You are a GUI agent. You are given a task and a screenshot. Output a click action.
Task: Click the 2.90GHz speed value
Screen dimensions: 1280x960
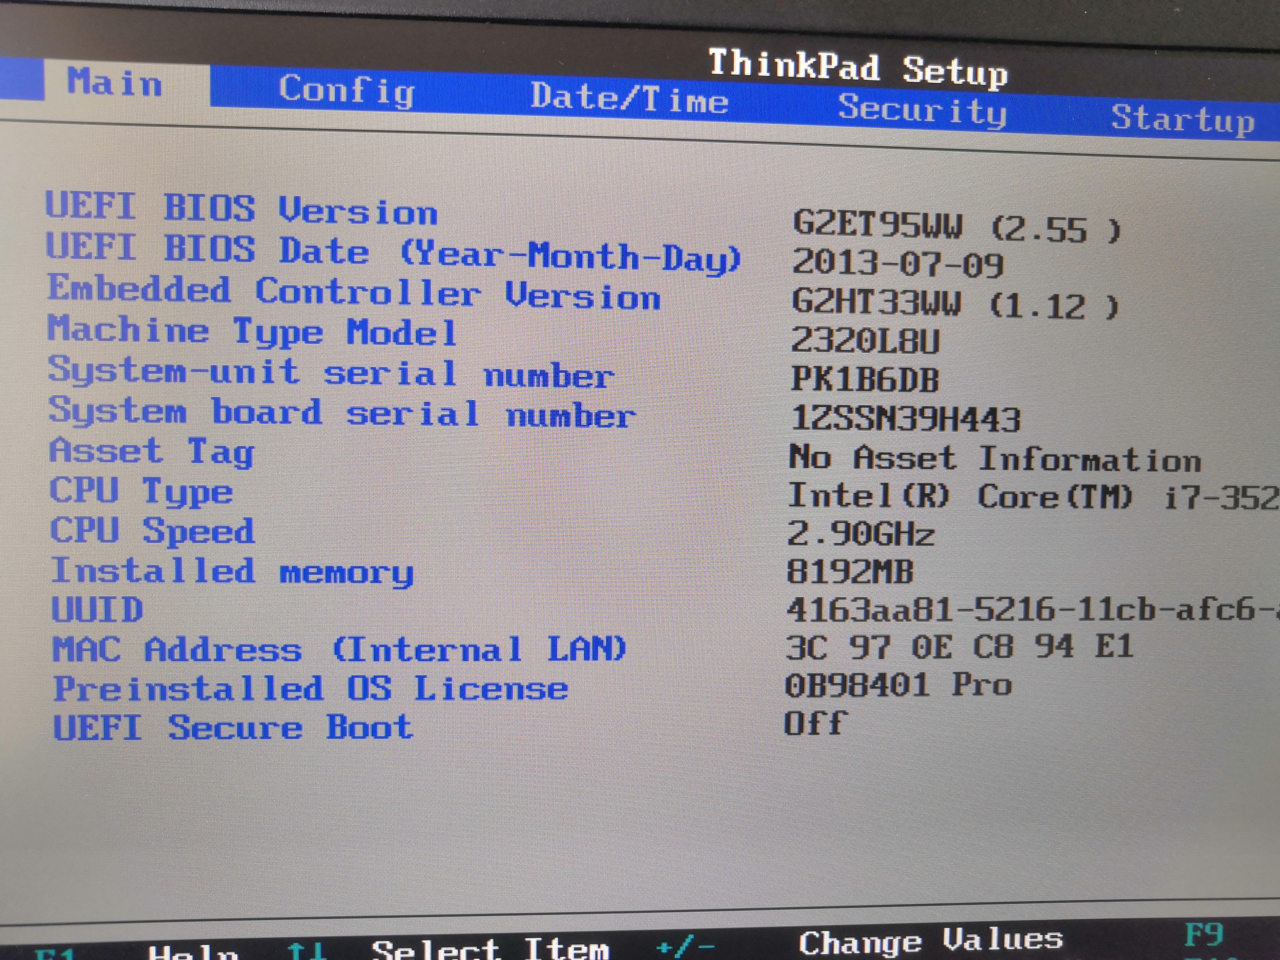[x=861, y=533]
